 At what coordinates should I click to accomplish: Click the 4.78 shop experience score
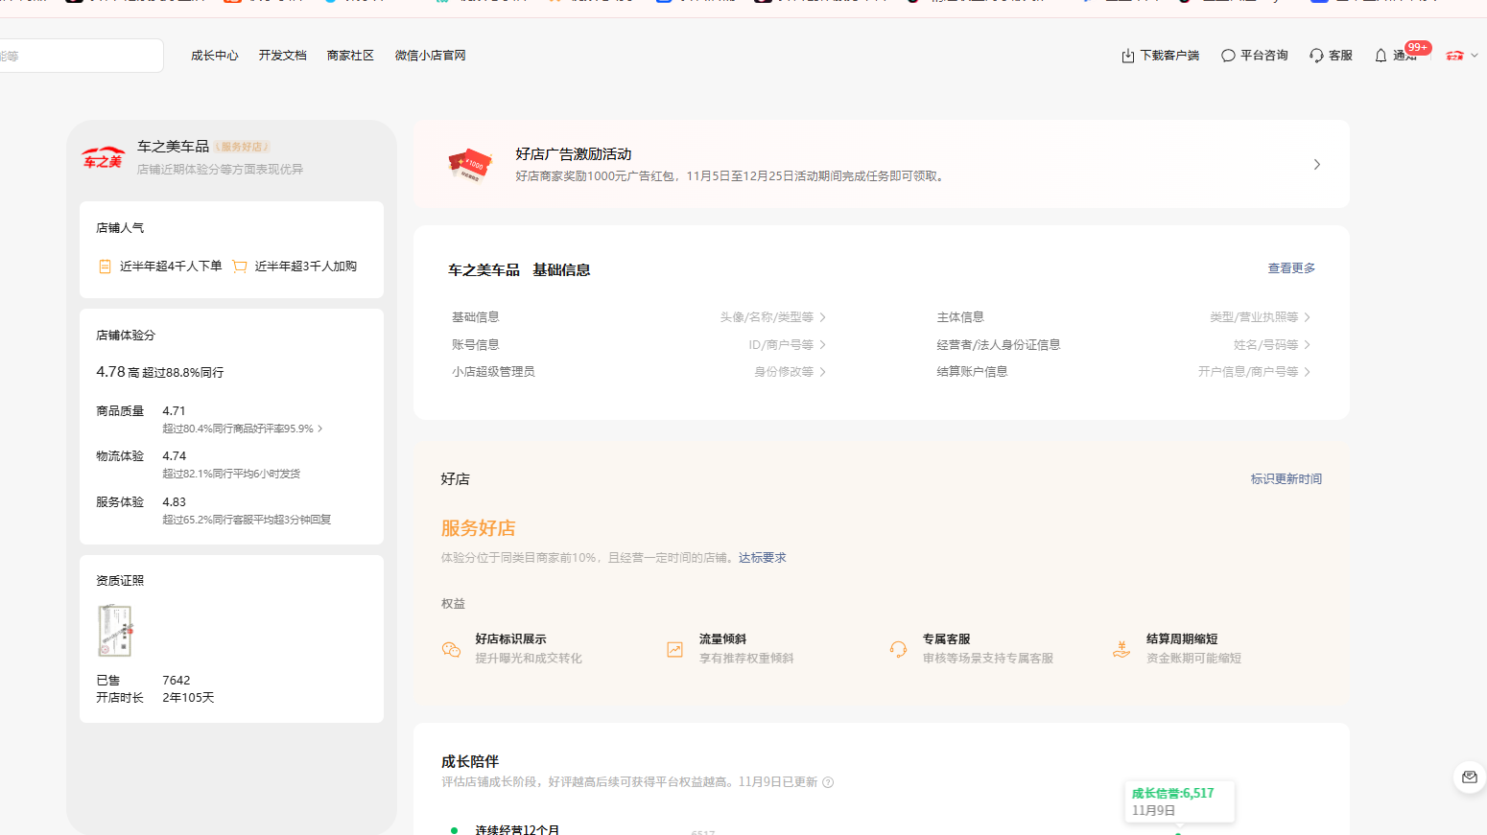coord(110,372)
